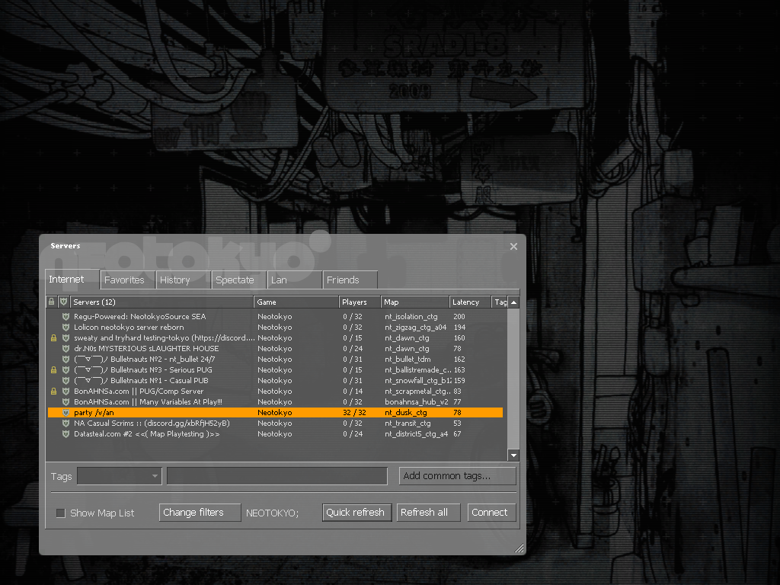Click the shield icon on BonAHNSa PUG/Comp row
780x585 pixels.
tap(66, 391)
